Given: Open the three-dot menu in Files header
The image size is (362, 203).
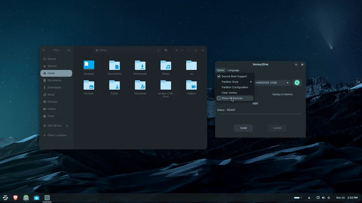Looking at the screenshot, I should pos(158,50).
